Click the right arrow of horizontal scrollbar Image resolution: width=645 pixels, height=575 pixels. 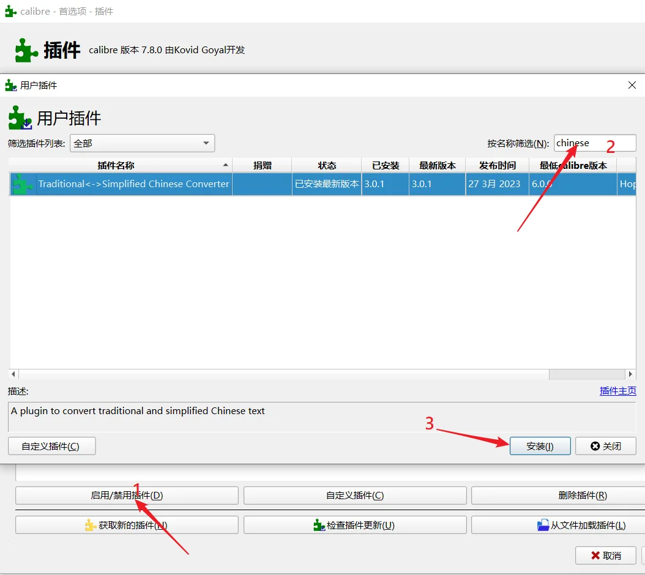point(630,374)
